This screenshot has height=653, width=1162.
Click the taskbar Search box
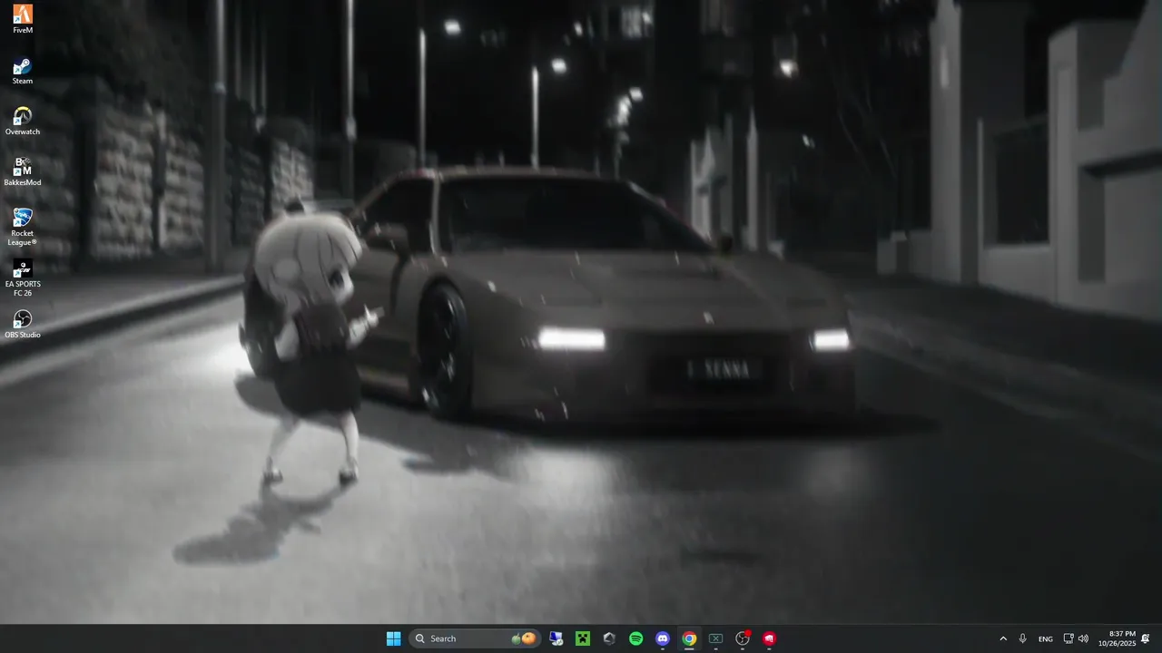point(474,638)
